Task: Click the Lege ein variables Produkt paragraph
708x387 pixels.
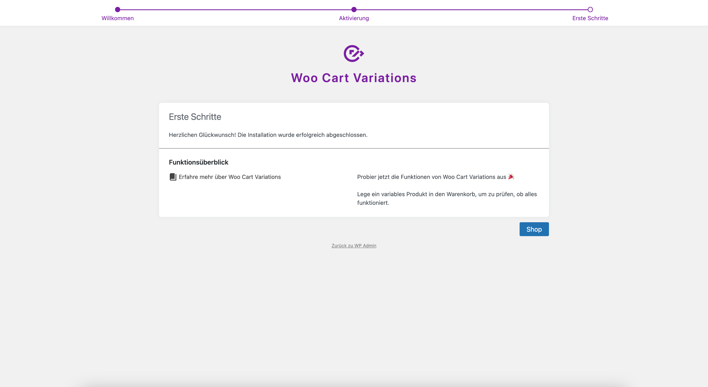Action: (447, 198)
